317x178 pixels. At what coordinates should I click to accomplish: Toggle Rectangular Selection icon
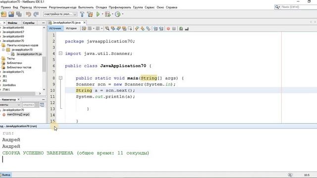[130, 29]
